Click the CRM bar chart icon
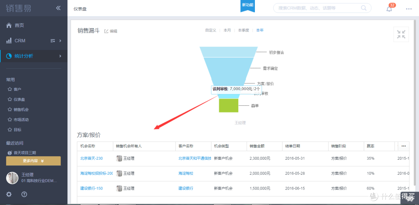 point(9,41)
